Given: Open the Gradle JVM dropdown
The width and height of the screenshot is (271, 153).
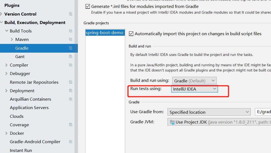Looking at the screenshot, I should [x=219, y=122].
